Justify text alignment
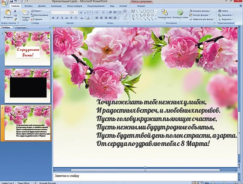Viewport: 243px width, 184px height. (110, 18)
